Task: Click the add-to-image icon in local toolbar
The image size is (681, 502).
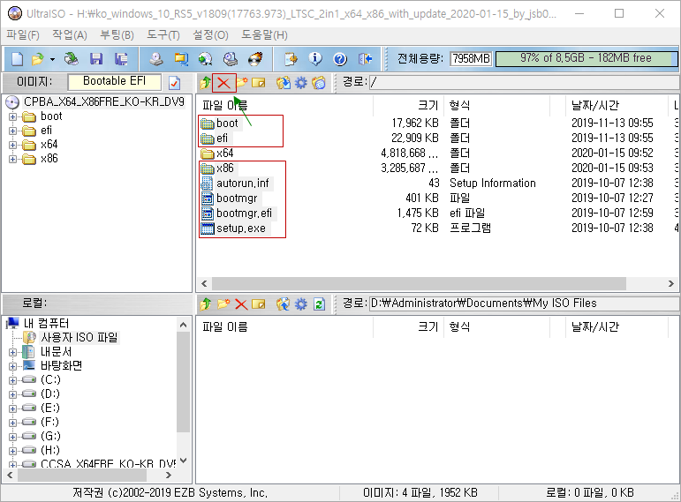Action: pos(284,304)
